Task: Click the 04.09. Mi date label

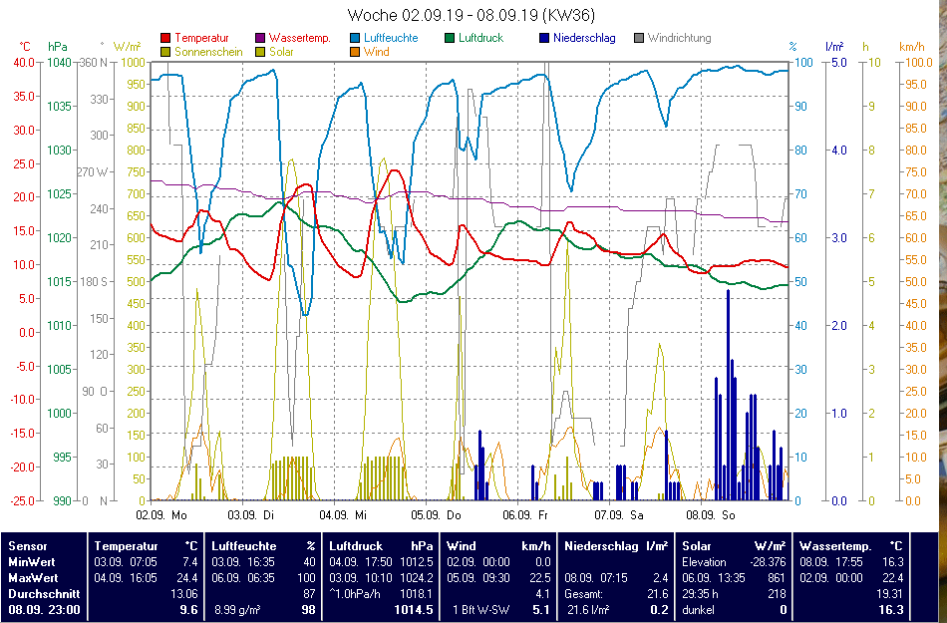Action: point(343,515)
